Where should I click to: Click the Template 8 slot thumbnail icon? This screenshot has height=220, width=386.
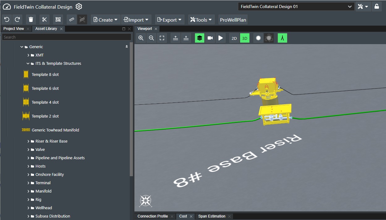coord(26,74)
